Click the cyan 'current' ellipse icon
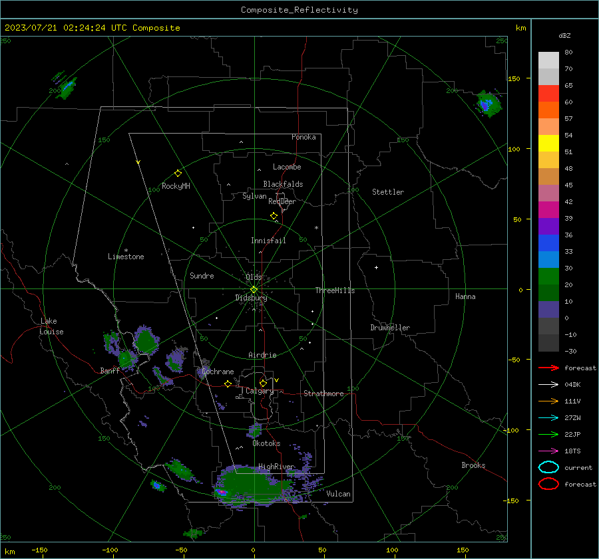Image resolution: width=599 pixels, height=559 pixels. (x=548, y=467)
